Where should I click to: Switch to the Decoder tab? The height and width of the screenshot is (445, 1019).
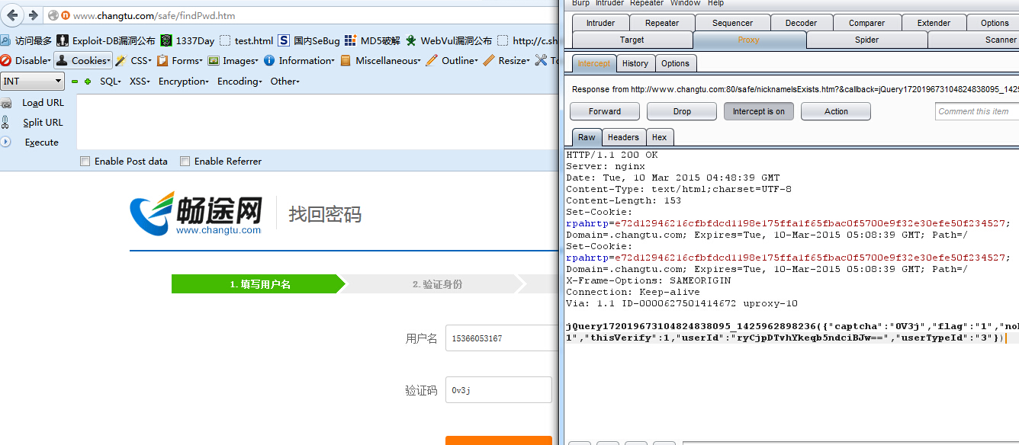click(x=801, y=23)
